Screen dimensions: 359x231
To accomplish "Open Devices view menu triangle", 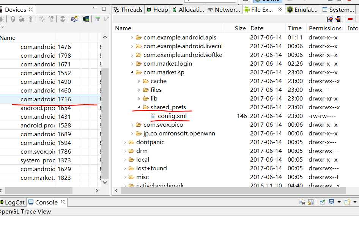I will (x=2, y=27).
